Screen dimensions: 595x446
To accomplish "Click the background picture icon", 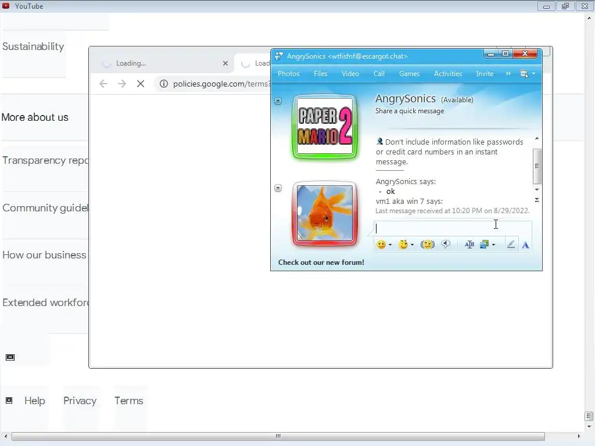I will click(x=484, y=244).
